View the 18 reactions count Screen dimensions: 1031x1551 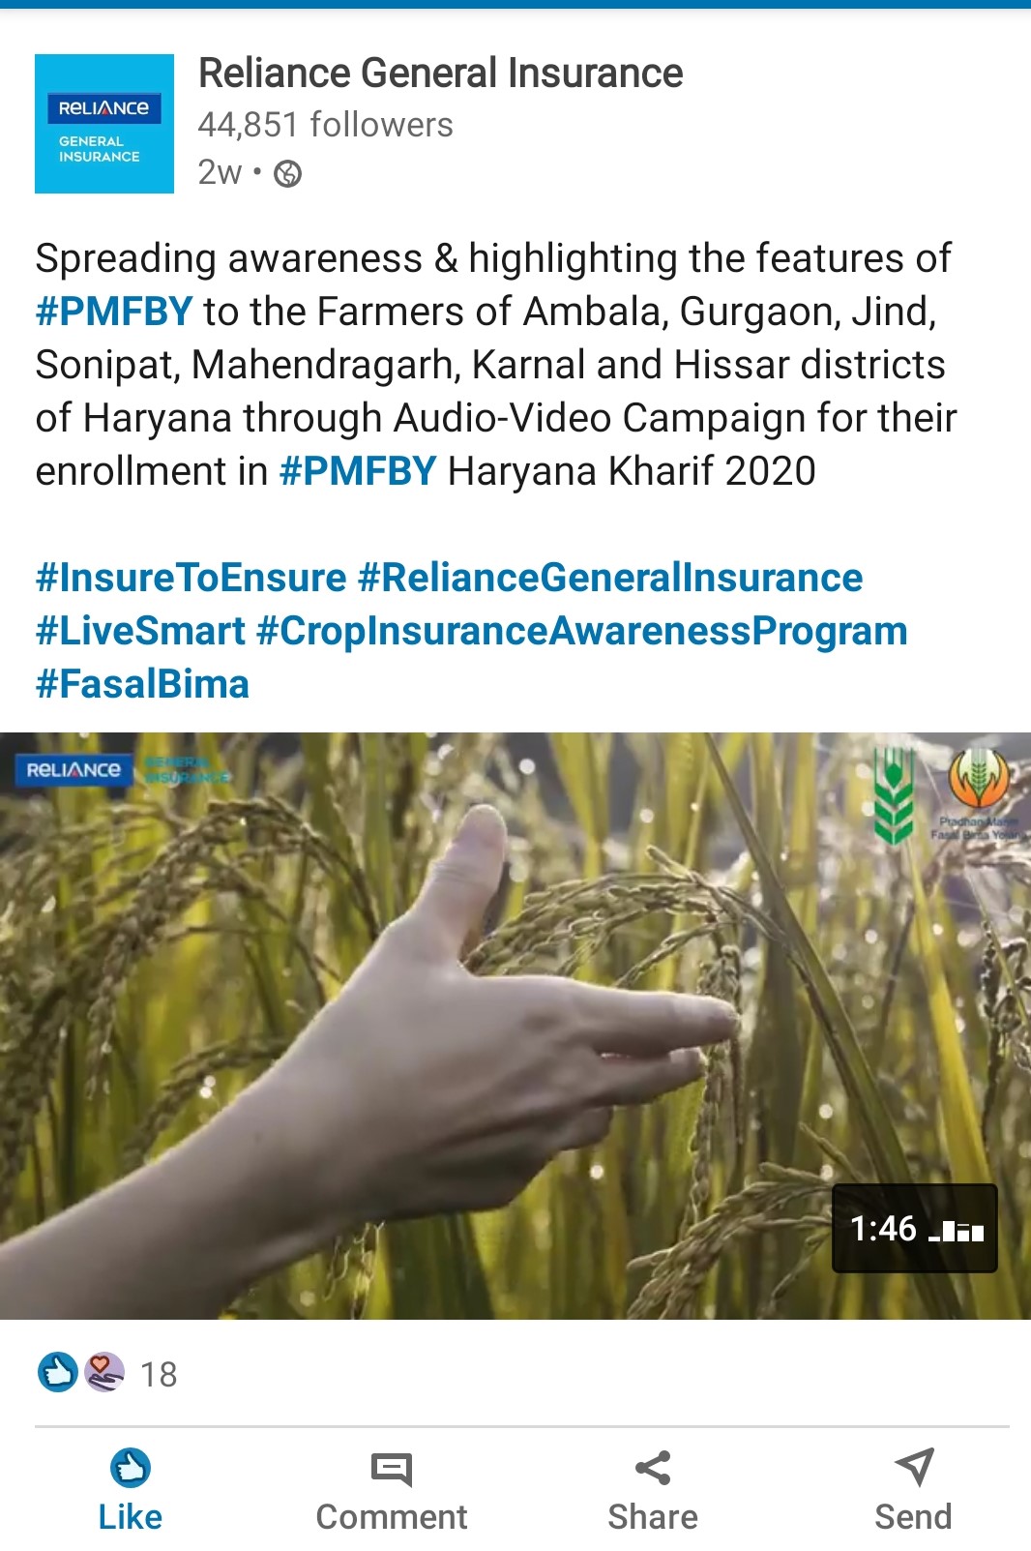coord(159,1375)
